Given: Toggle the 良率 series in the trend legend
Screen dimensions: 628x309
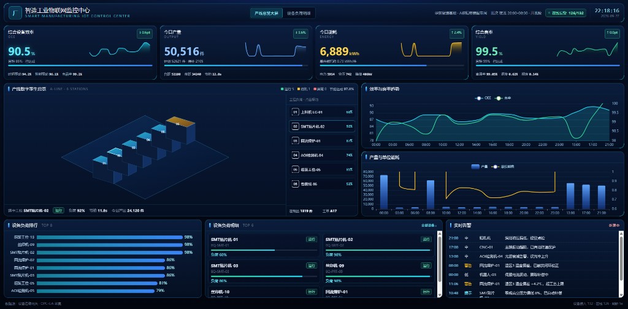Looking at the screenshot, I should click(503, 98).
